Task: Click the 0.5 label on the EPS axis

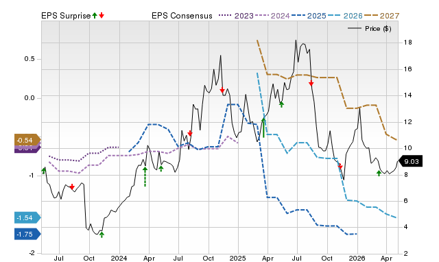Action: click(x=29, y=59)
